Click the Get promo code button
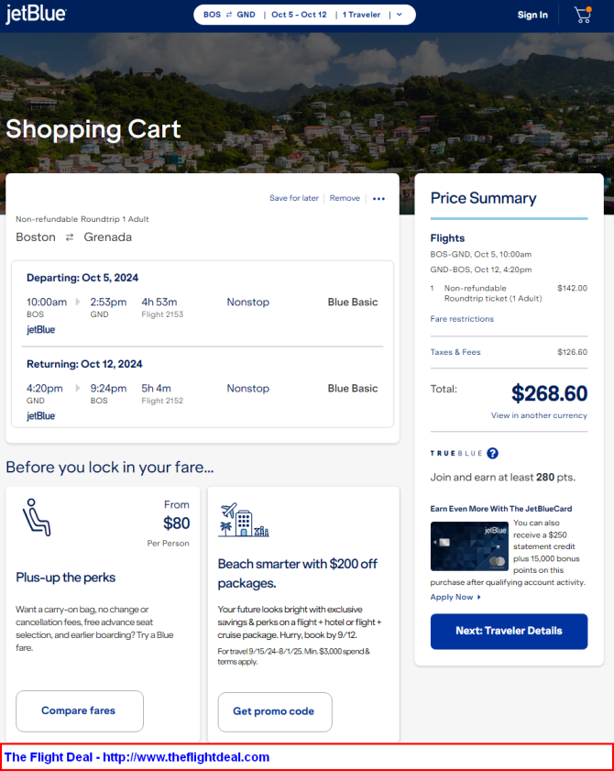This screenshot has height=771, width=614. coord(273,711)
